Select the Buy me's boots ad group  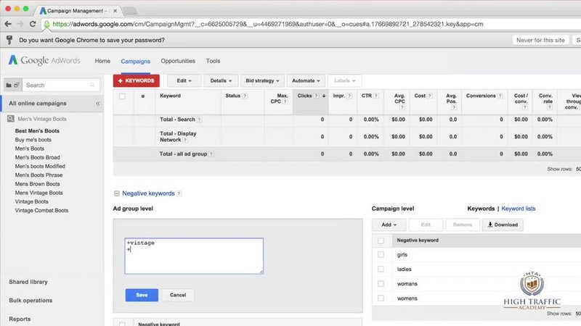[33, 140]
